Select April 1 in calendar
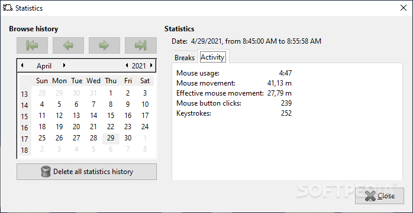 pyautogui.click(x=111, y=93)
